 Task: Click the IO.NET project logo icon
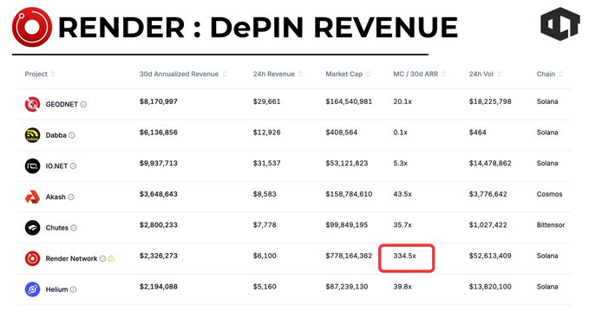pyautogui.click(x=32, y=165)
